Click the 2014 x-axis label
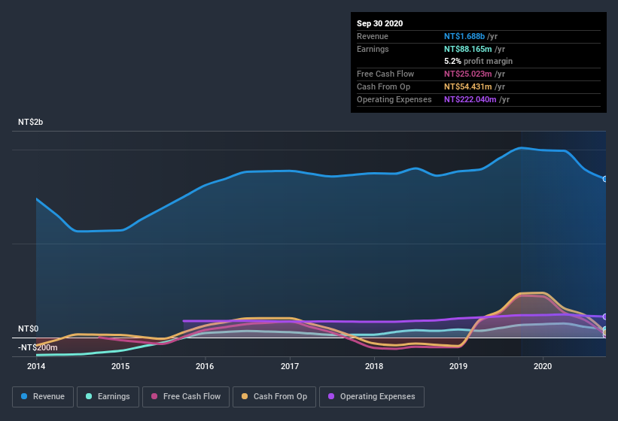 (36, 366)
